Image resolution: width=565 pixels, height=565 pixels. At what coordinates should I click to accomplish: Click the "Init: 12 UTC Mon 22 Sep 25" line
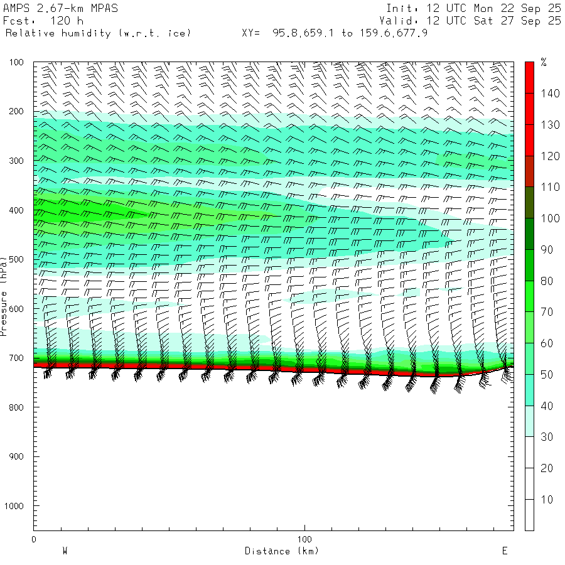point(473,8)
